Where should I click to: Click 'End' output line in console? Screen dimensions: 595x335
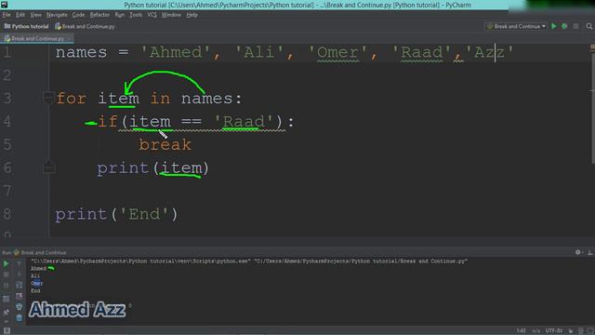coord(35,290)
